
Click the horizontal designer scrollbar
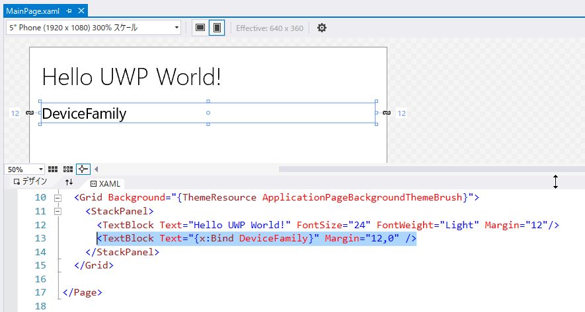pos(432,170)
